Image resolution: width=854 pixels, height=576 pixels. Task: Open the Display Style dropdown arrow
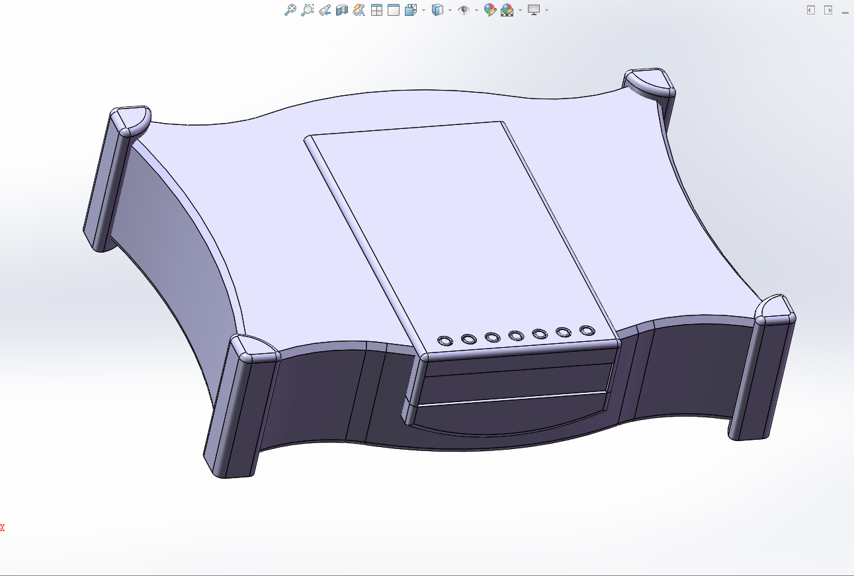450,11
